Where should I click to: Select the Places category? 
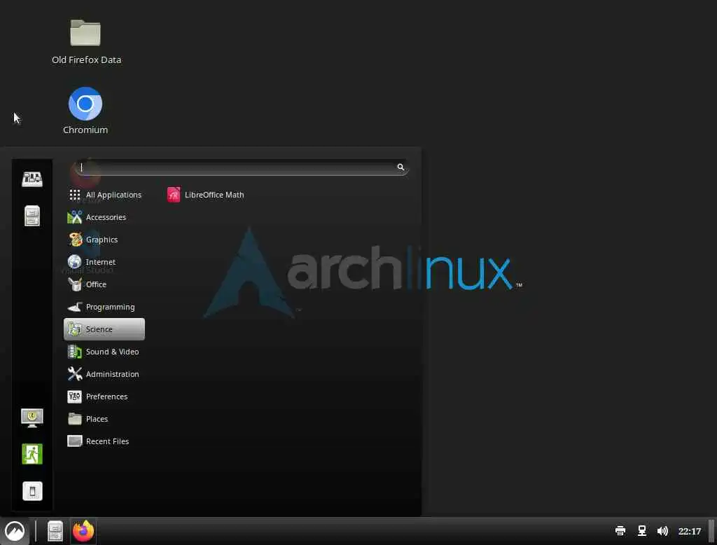[x=105, y=419]
